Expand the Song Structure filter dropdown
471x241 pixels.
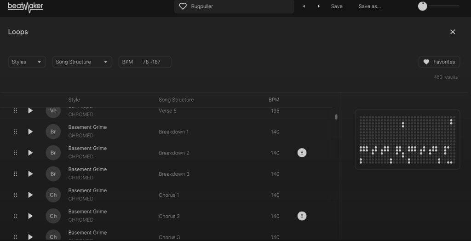tap(82, 62)
